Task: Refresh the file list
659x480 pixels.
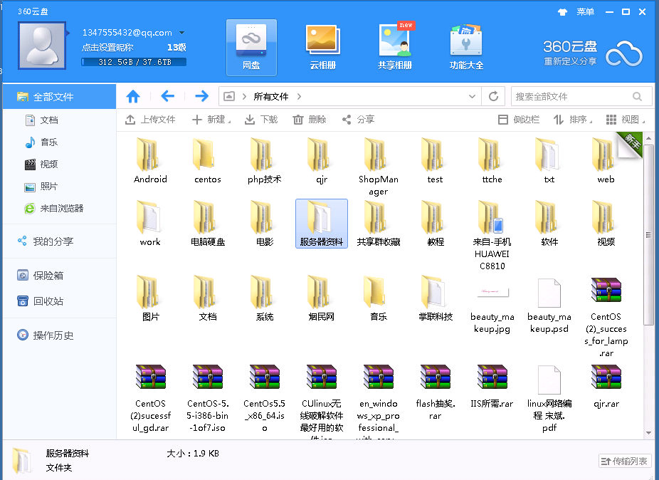Action: click(x=493, y=96)
